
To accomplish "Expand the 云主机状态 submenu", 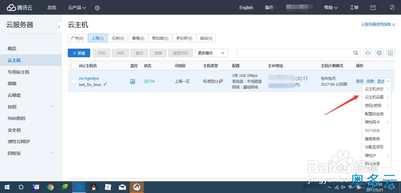I will pyautogui.click(x=377, y=89).
